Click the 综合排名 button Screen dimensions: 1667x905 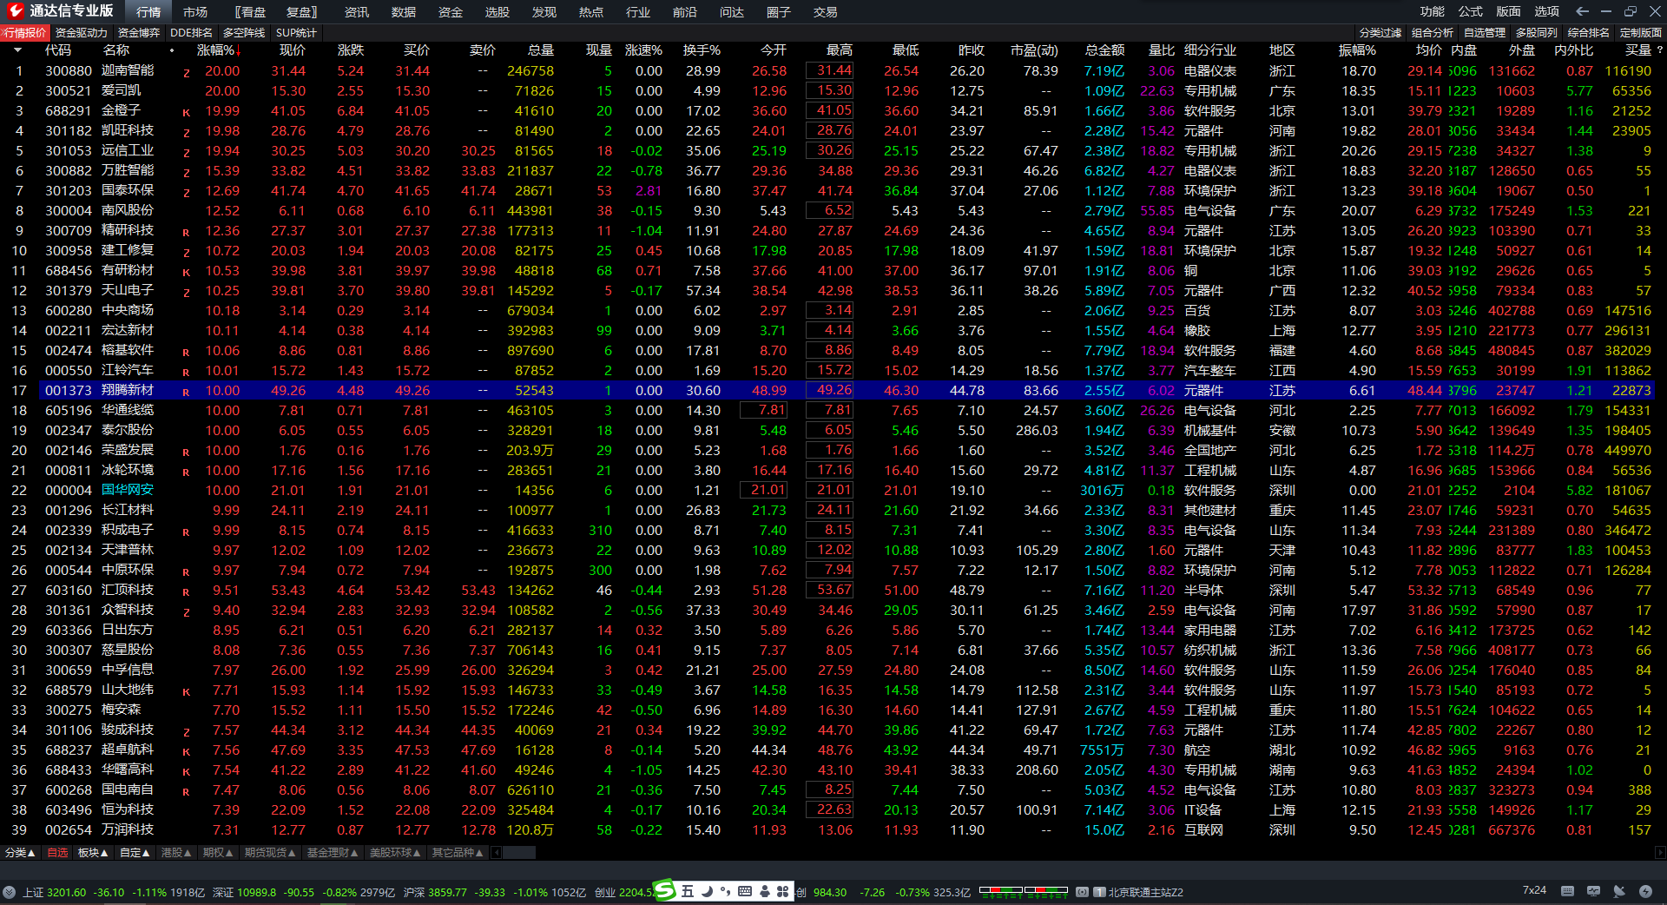coord(1589,33)
